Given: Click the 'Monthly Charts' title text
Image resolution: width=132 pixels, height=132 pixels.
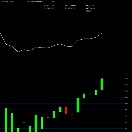Looking at the screenshot, I should click(x=8, y=2).
